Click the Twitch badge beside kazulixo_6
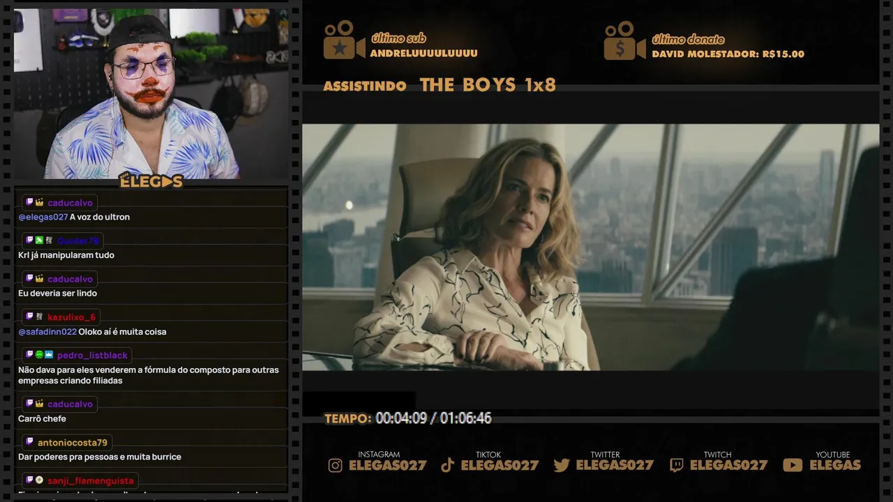The height and width of the screenshot is (502, 893). pyautogui.click(x=29, y=317)
